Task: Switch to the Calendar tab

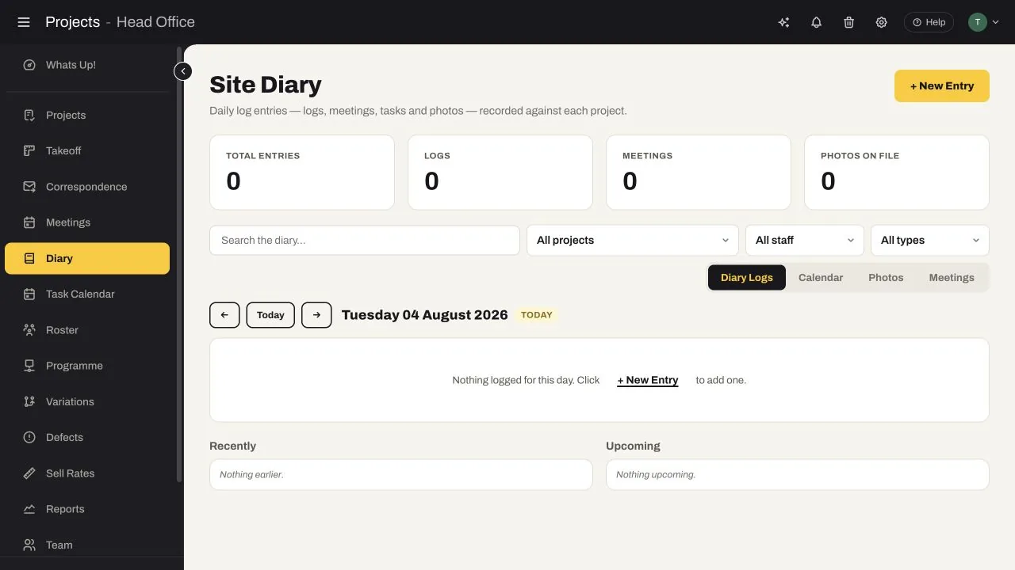Action: [821, 277]
